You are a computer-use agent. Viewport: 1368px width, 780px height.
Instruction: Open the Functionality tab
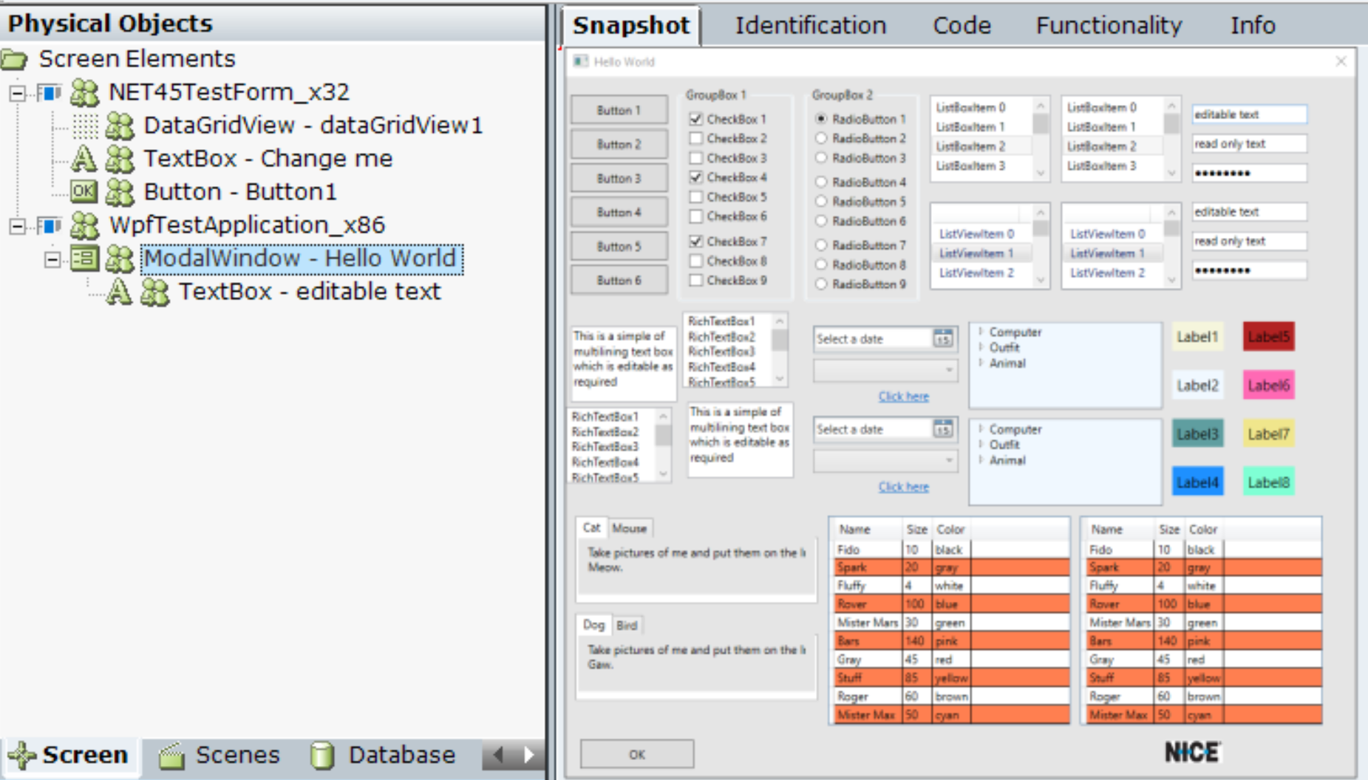[x=1109, y=26]
